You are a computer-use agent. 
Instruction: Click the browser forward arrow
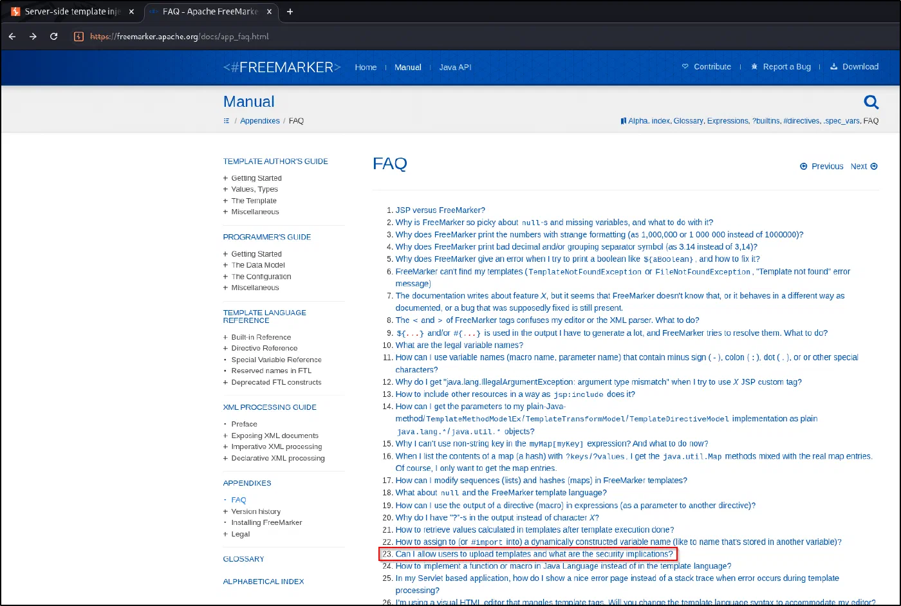click(x=33, y=37)
